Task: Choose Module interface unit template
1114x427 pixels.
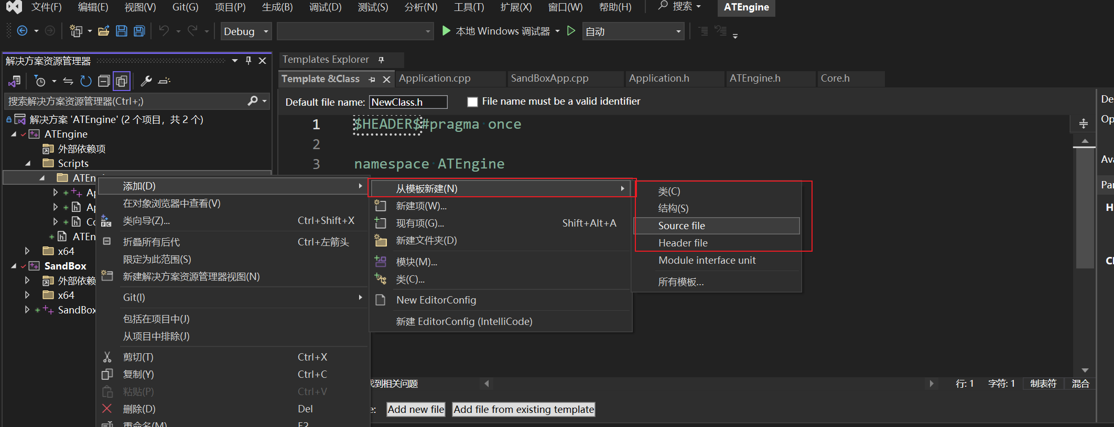Action: coord(717,260)
